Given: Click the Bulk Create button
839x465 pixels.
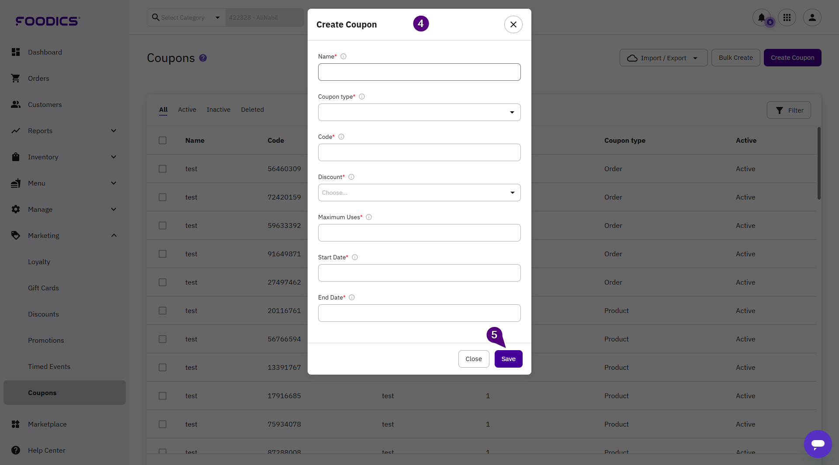Looking at the screenshot, I should 735,58.
